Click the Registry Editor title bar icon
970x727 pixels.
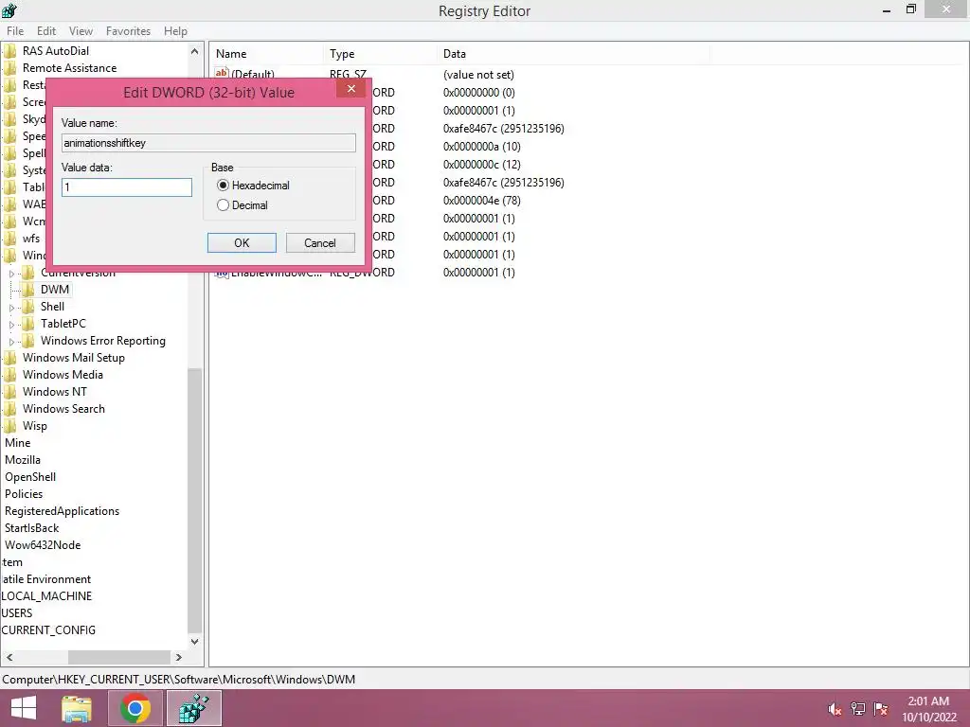click(9, 9)
